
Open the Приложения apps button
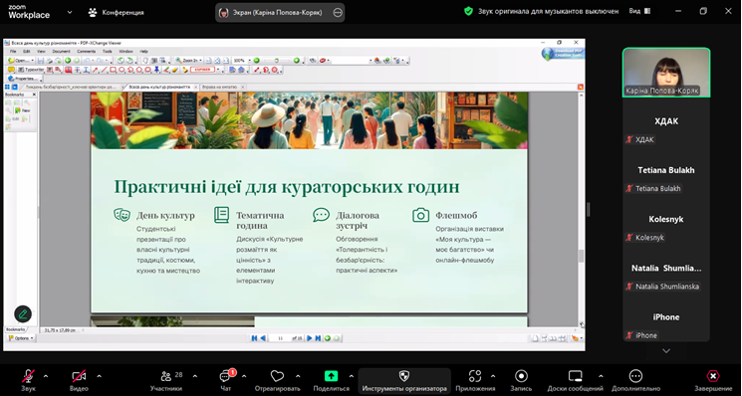475,380
